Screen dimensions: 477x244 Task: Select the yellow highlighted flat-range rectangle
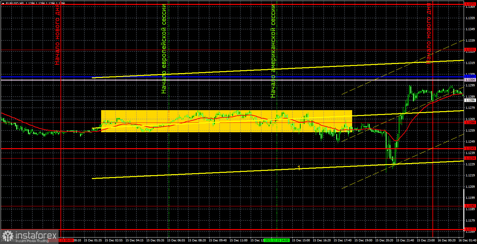[227, 121]
